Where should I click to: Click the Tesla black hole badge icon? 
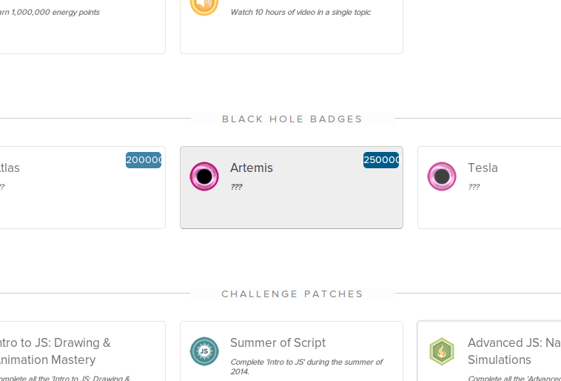(442, 176)
